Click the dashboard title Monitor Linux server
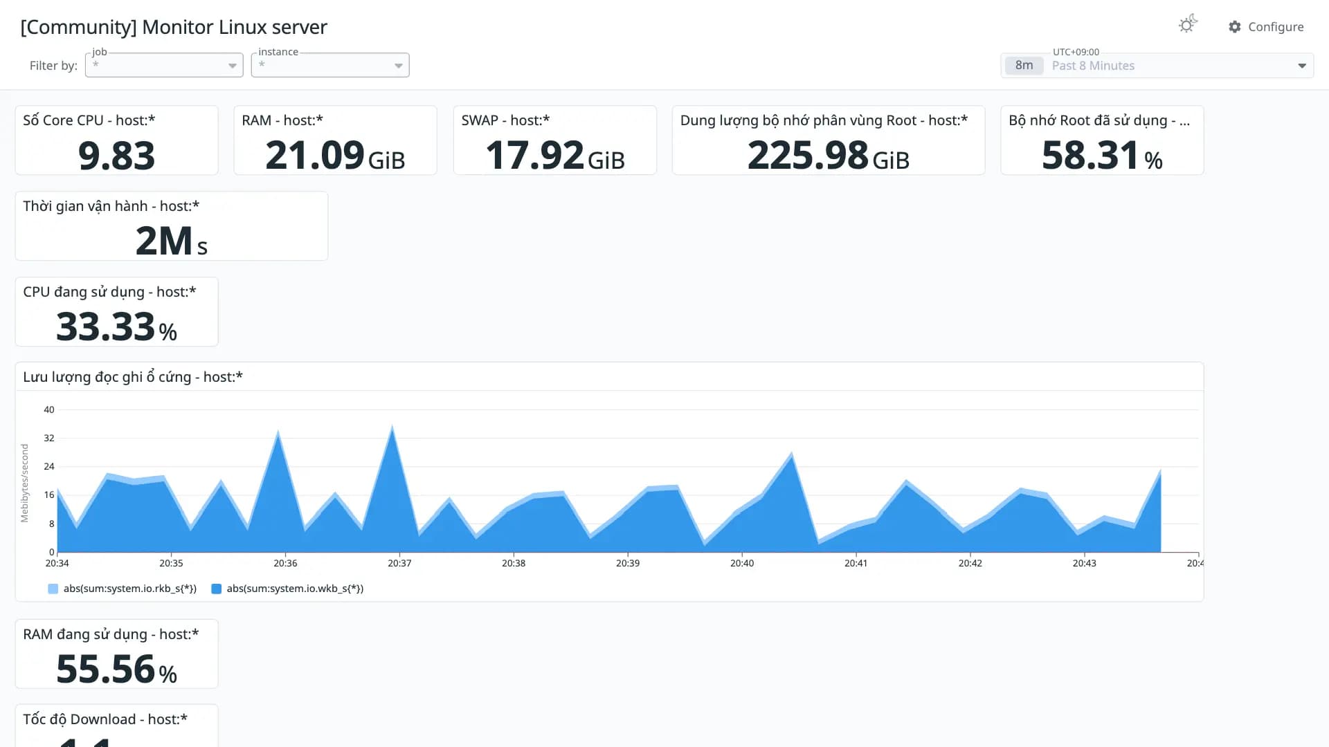The height and width of the screenshot is (747, 1329). click(x=174, y=27)
